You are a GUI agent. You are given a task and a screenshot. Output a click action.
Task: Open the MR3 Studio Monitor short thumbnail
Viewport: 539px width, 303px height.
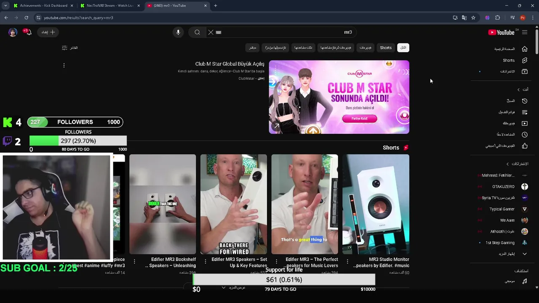coord(376,205)
